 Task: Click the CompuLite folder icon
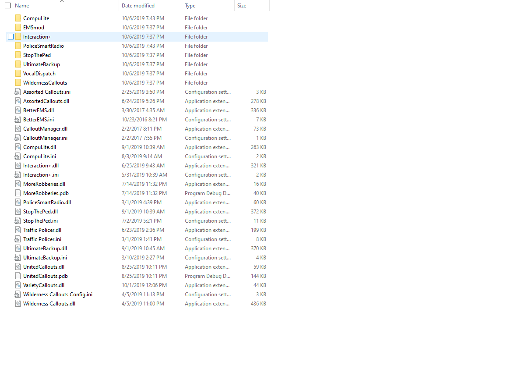pyautogui.click(x=18, y=18)
